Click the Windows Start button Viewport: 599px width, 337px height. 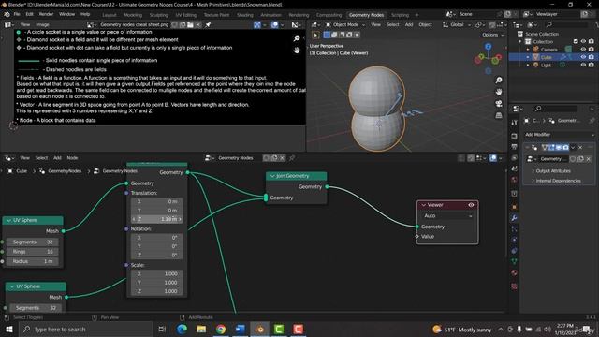coord(9,329)
